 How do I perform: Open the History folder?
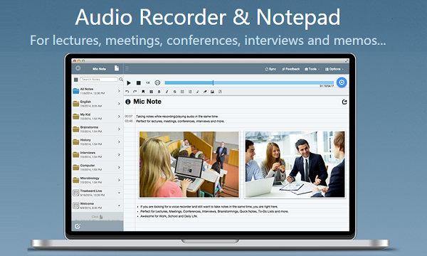tap(97, 142)
